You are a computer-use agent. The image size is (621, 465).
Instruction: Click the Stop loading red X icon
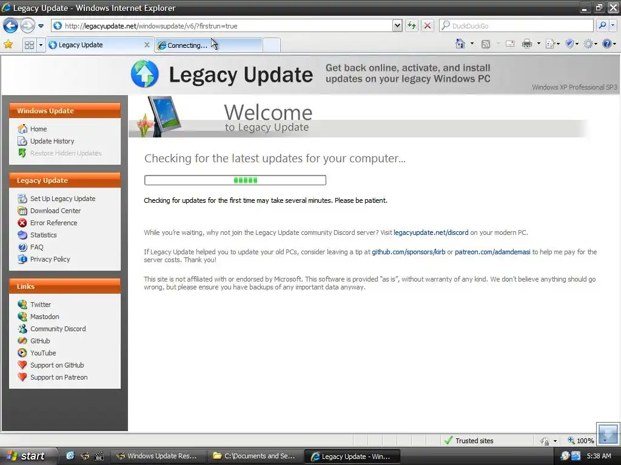[428, 25]
